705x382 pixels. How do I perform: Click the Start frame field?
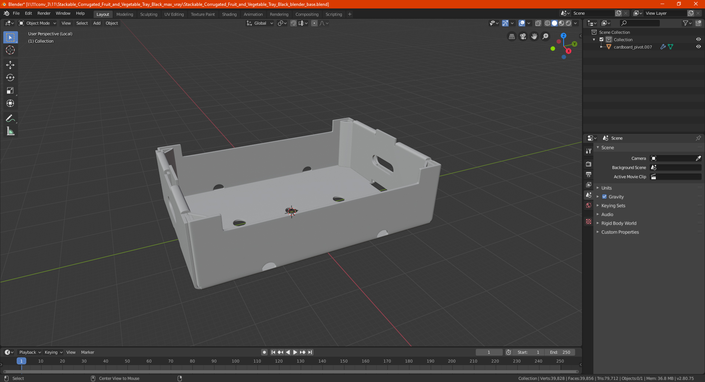[x=528, y=352]
